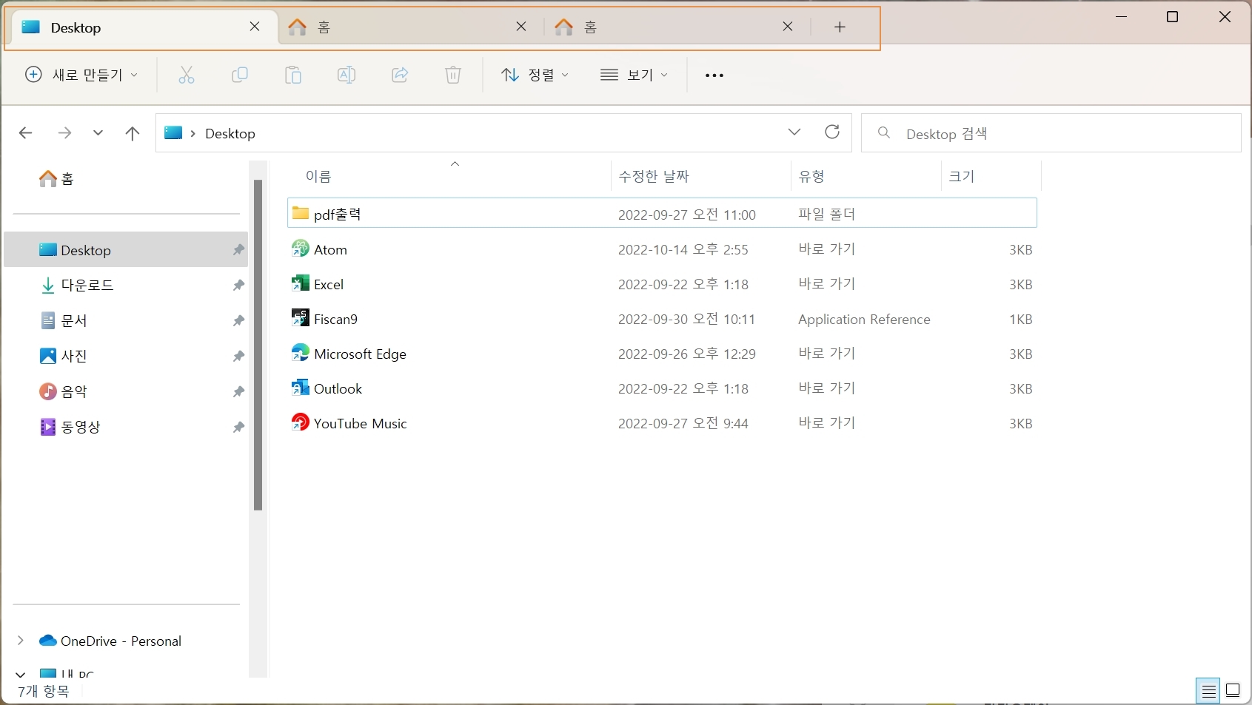
Task: Unpin 다운로드 using its pin icon
Action: click(x=238, y=285)
